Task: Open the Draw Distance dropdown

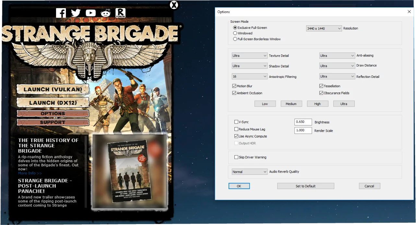Action: coord(337,66)
